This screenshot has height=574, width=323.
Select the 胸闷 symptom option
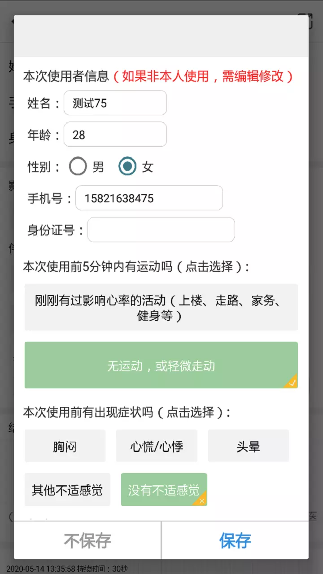65,446
